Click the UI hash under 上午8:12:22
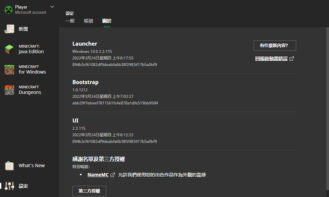This screenshot has width=329, height=197. [114, 141]
